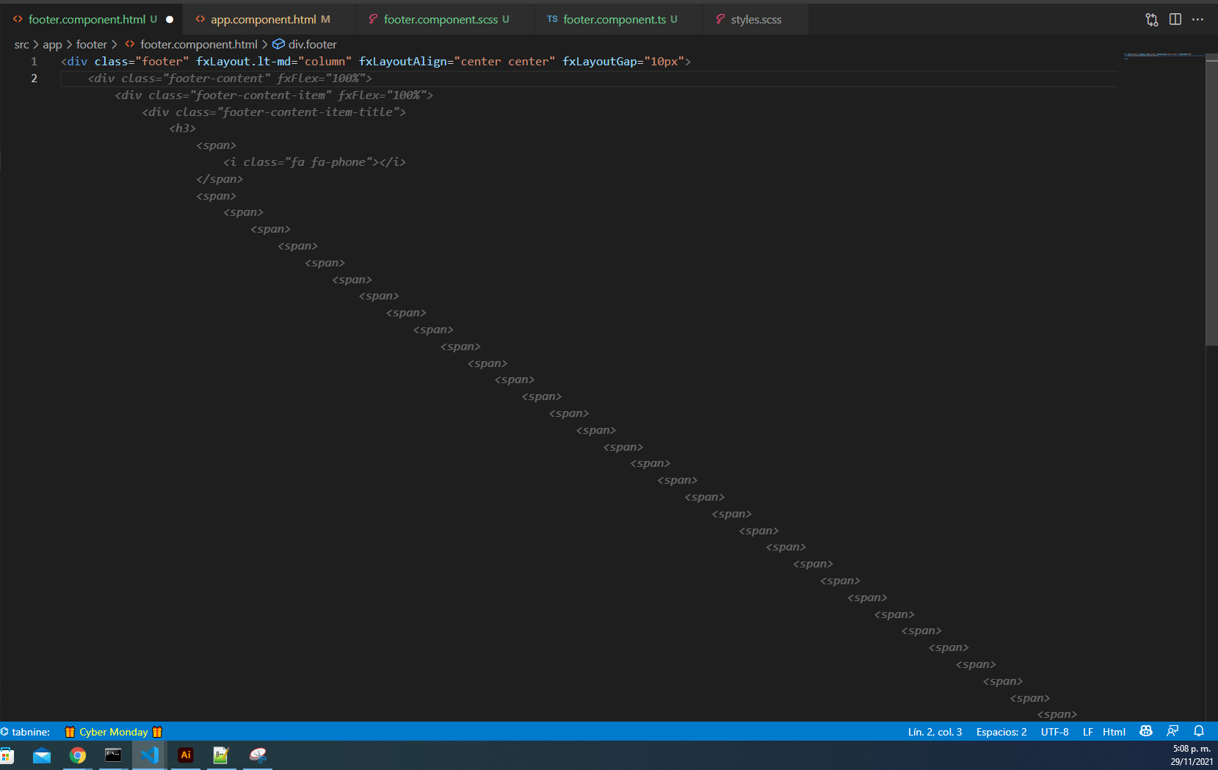1218x770 pixels.
Task: Open notifications bell in status bar
Action: 1199,731
